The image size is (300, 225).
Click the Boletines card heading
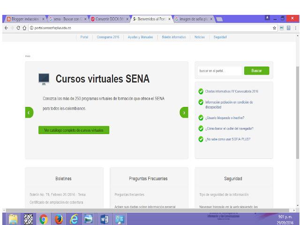click(63, 179)
